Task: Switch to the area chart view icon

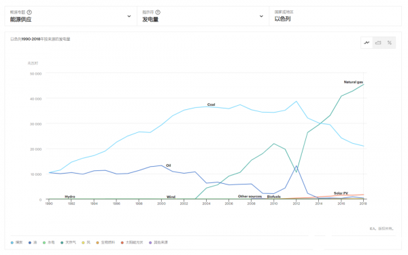Action: (378, 43)
